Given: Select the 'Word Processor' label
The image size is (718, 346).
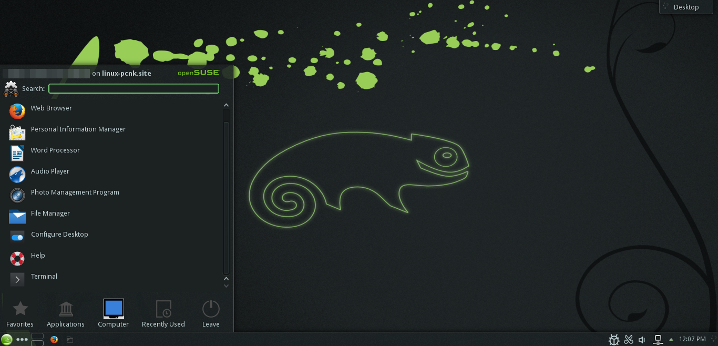Looking at the screenshot, I should (x=55, y=150).
